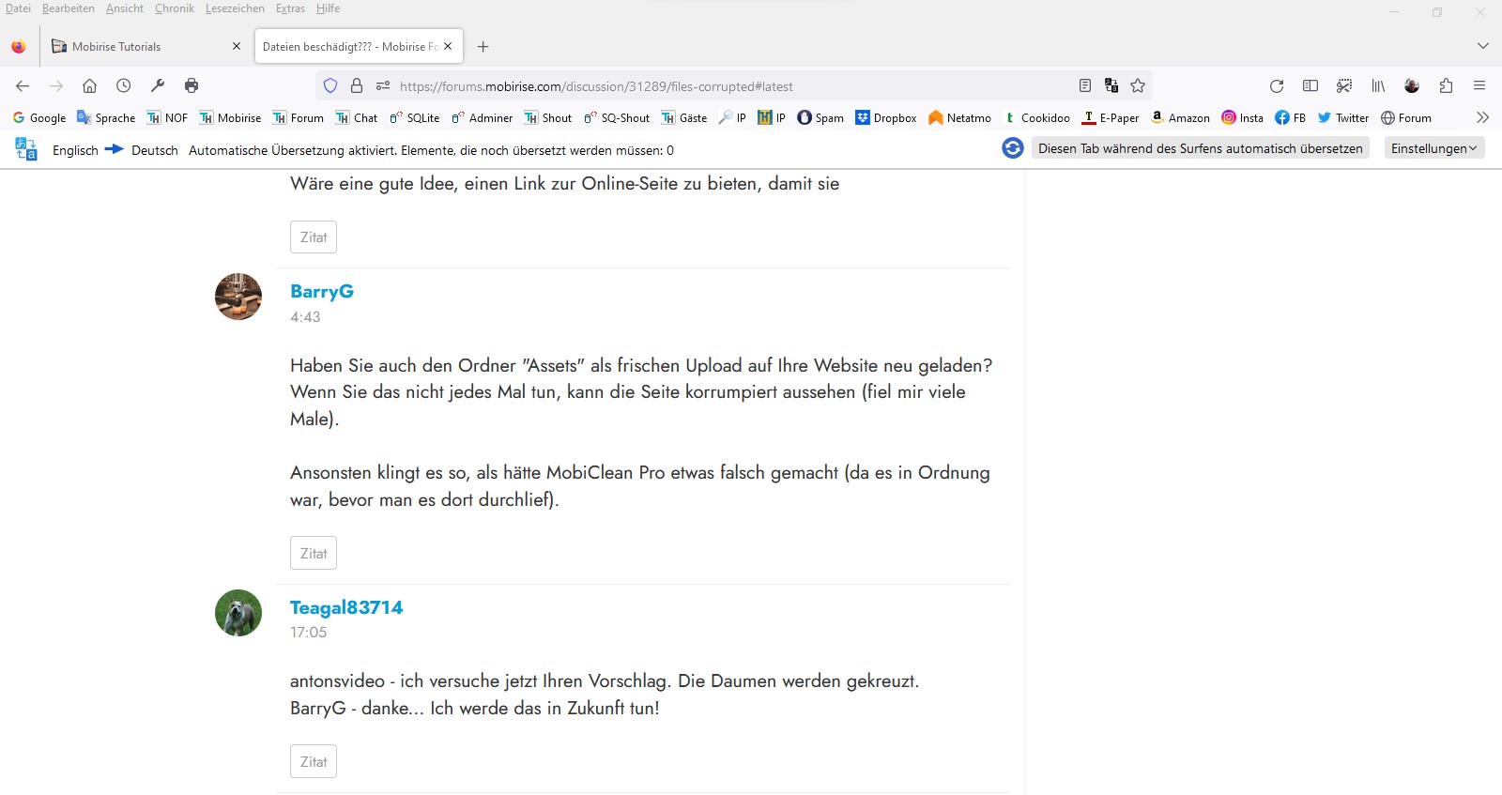The image size is (1502, 795).
Task: Toggle automatic translation of this tab
Action: 1200,148
